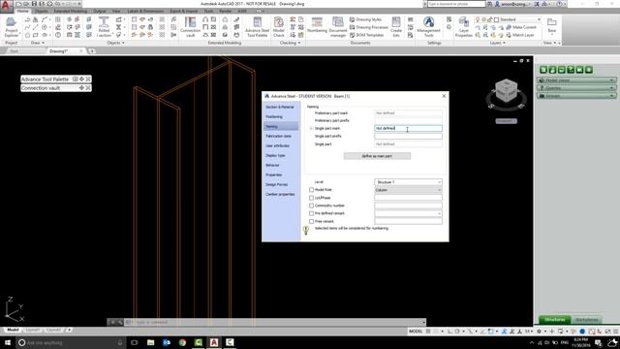Viewport: 620px width, 349px height.
Task: Switch to the Home ribbon tab
Action: pos(23,11)
